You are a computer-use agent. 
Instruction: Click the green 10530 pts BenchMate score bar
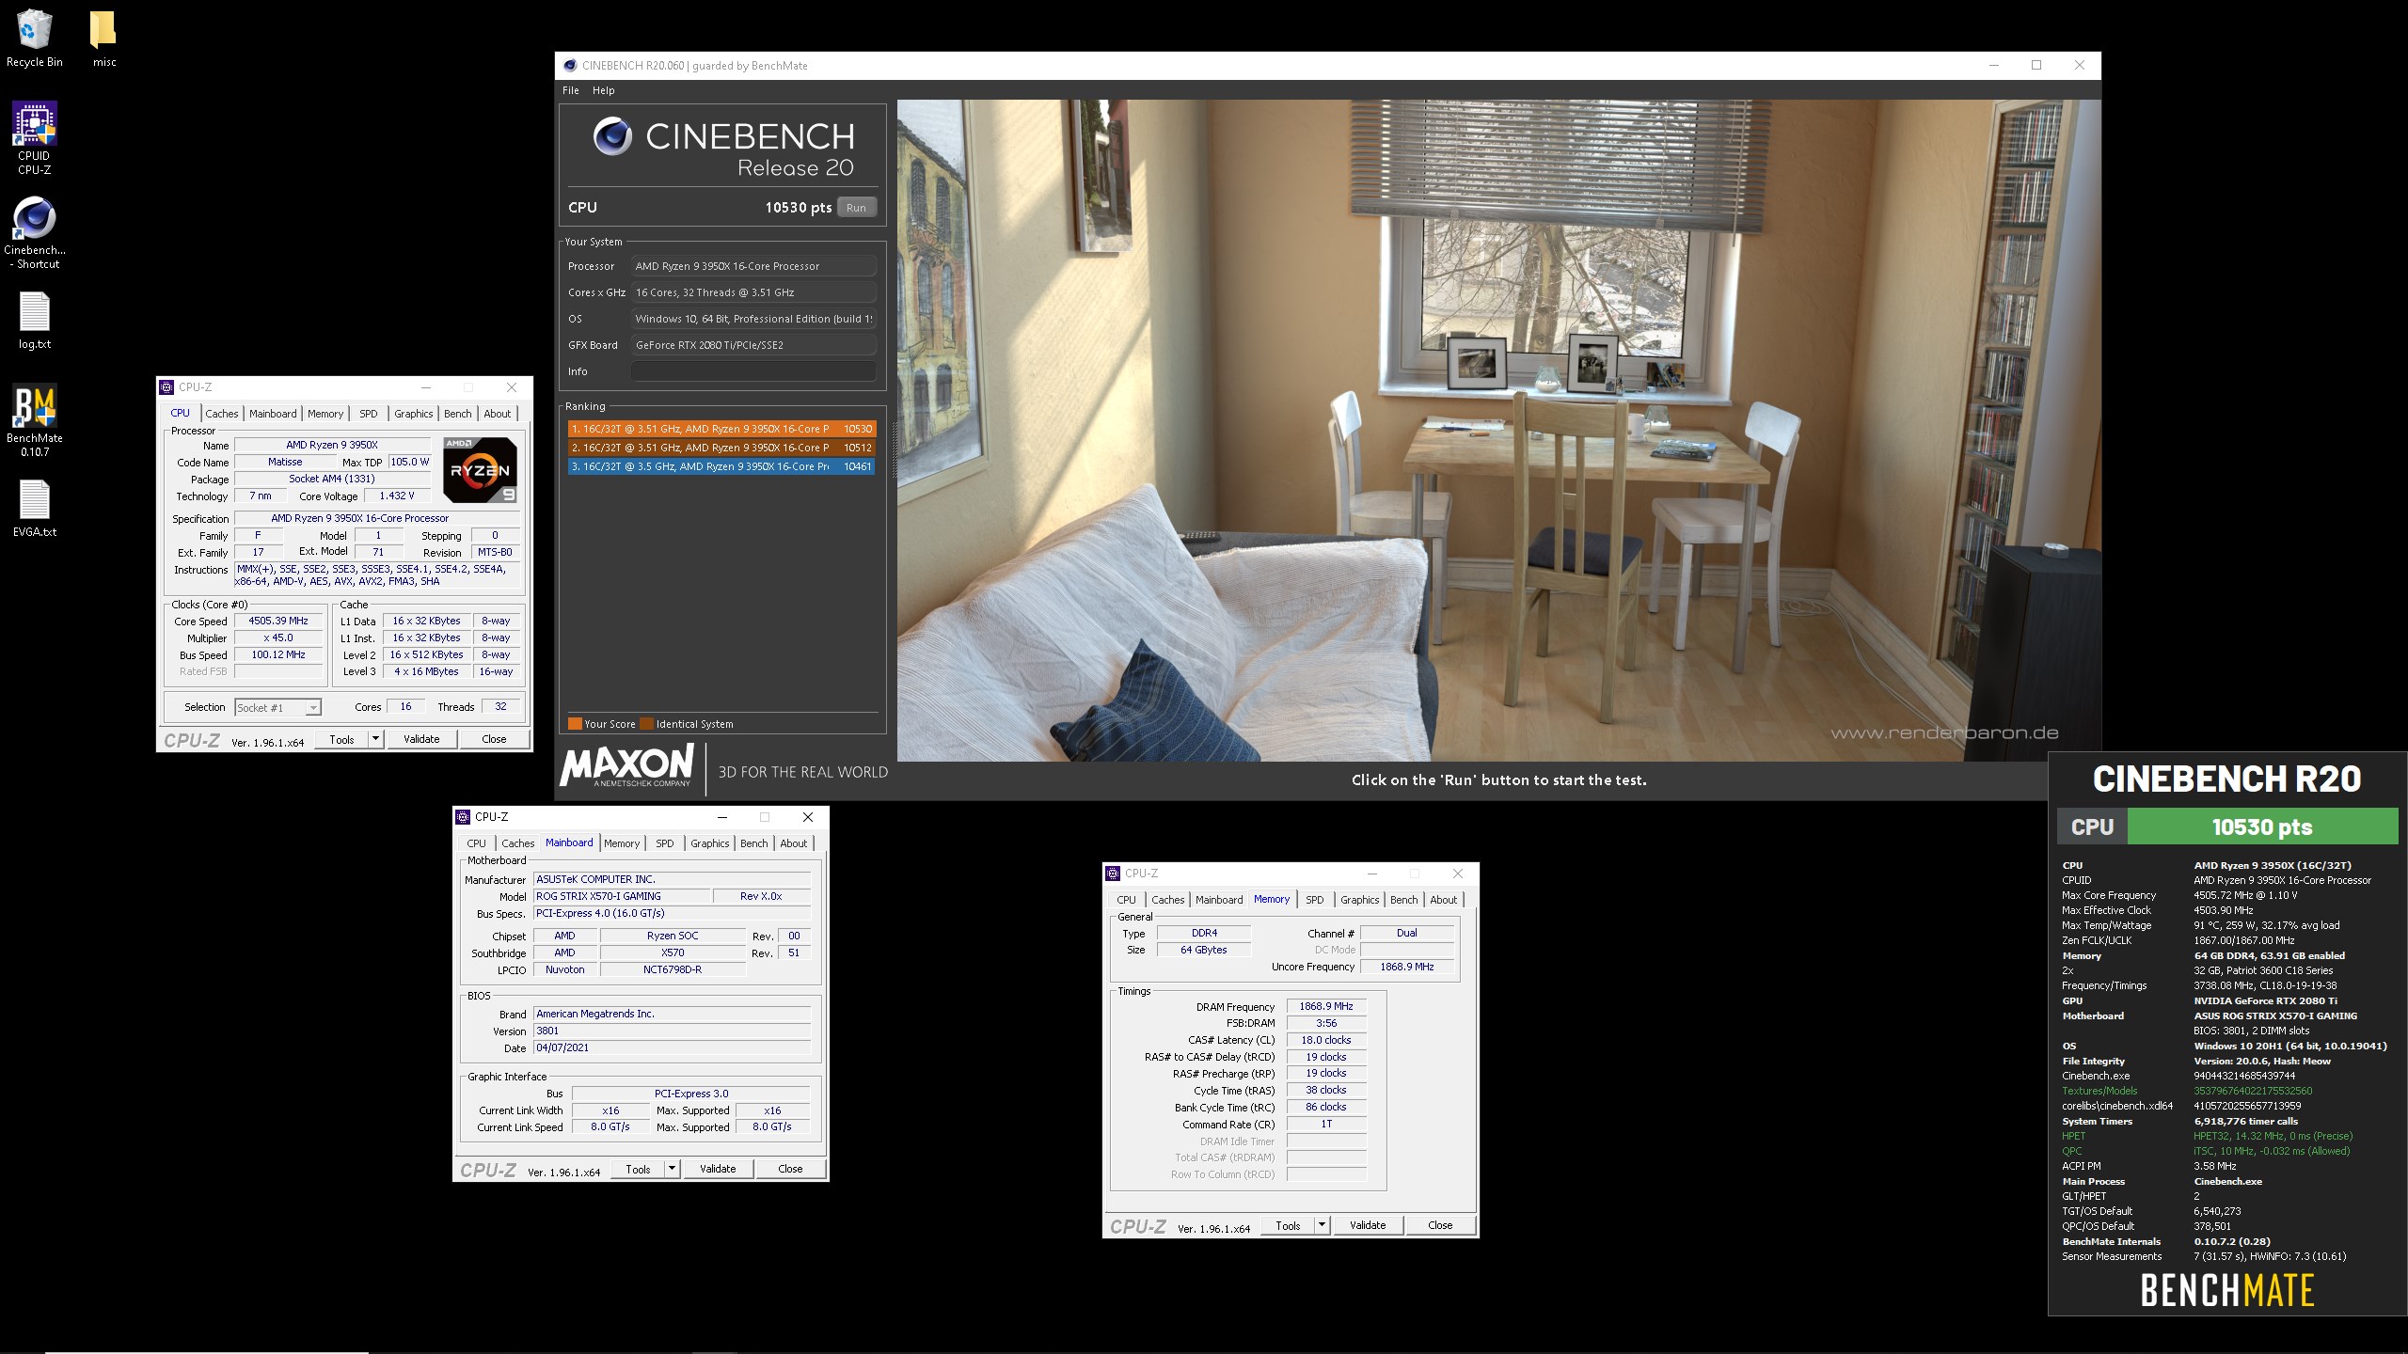click(2262, 827)
